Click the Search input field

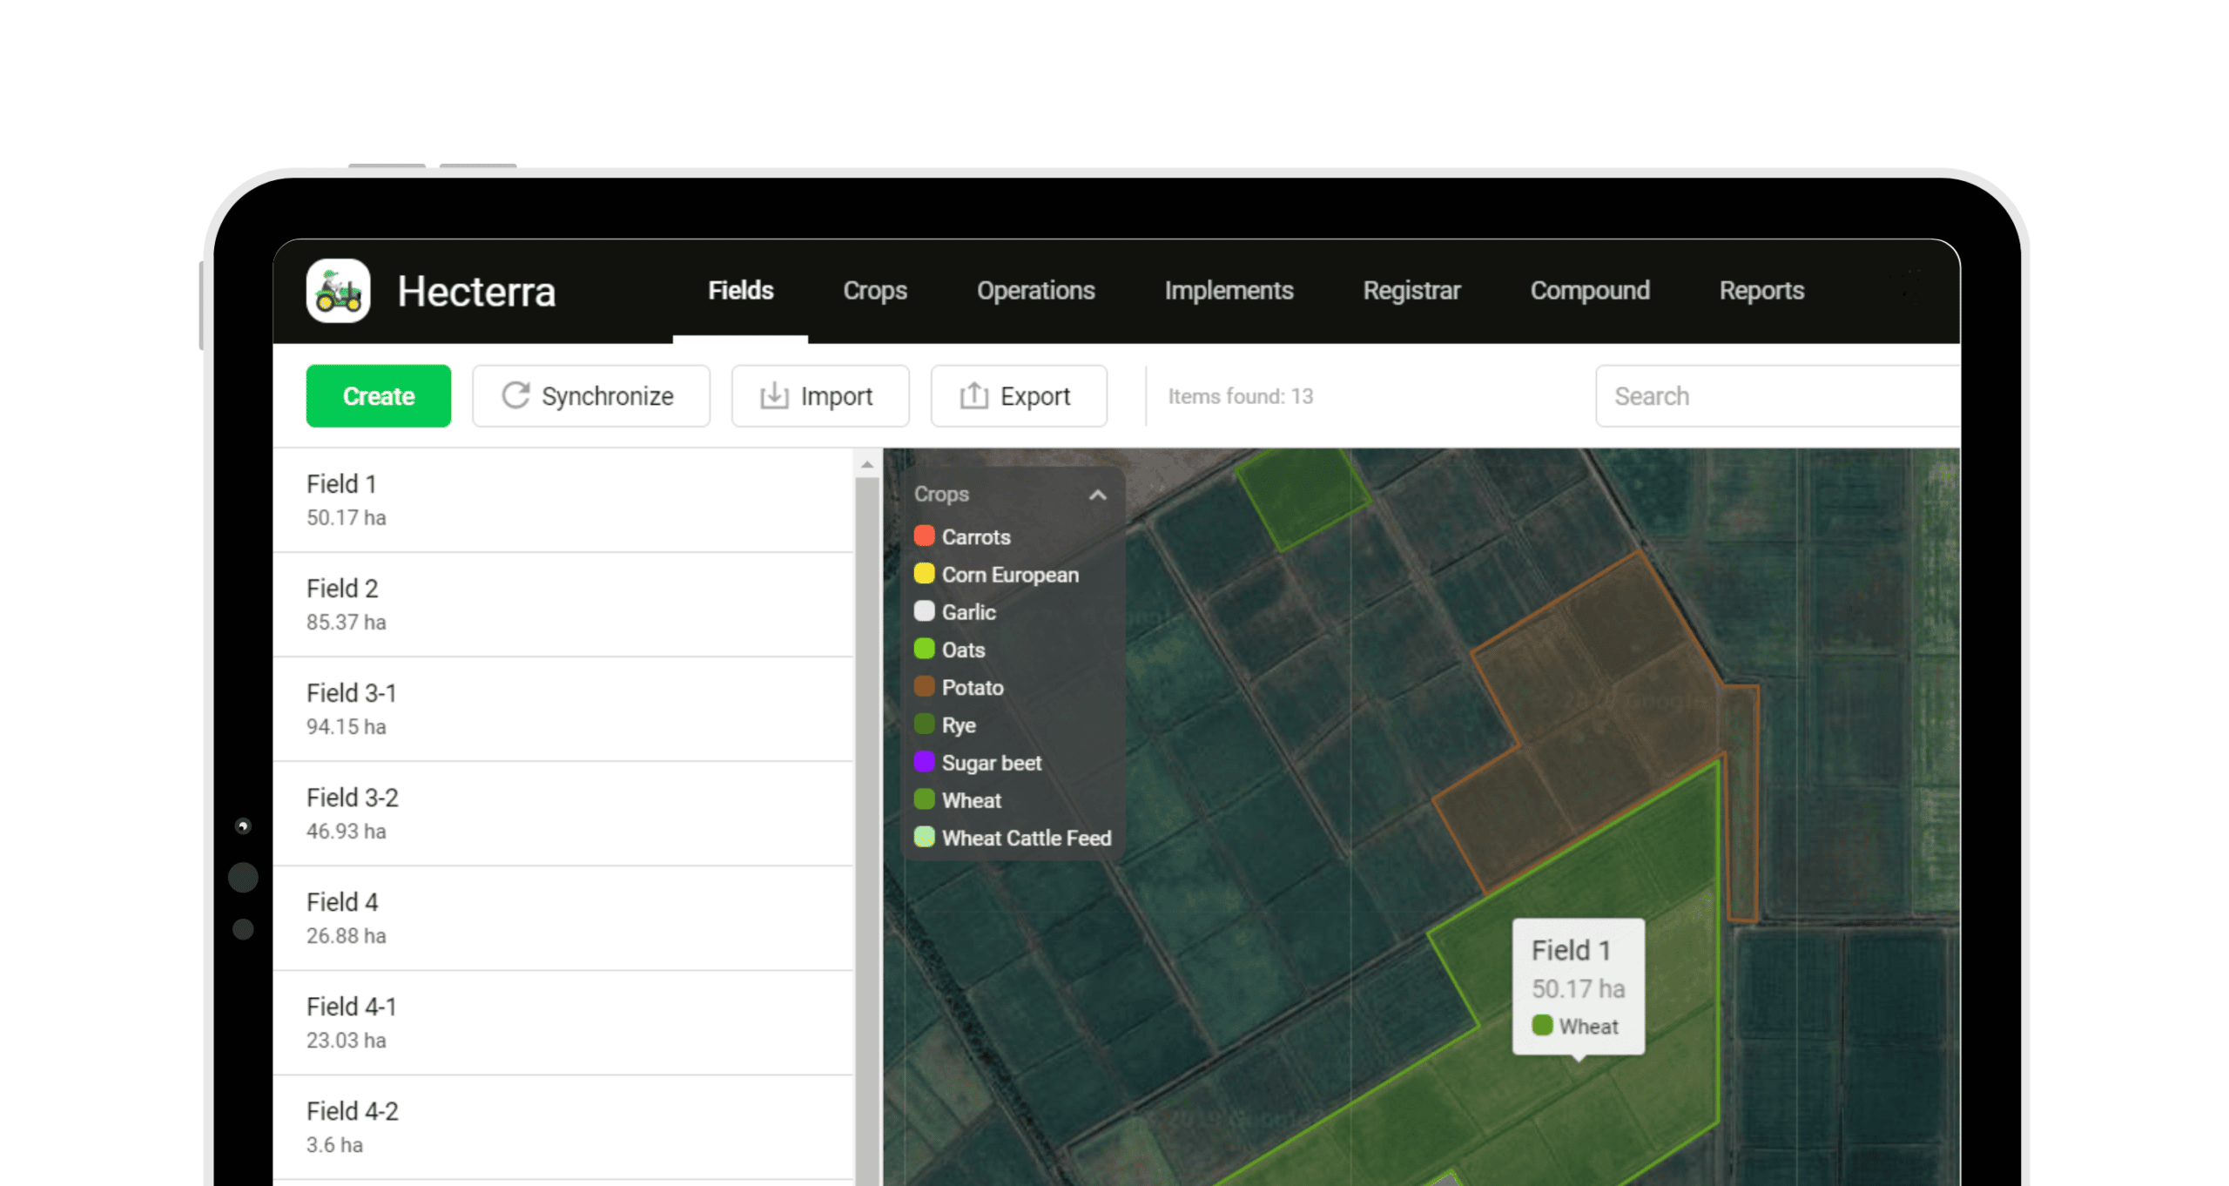[x=1776, y=396]
